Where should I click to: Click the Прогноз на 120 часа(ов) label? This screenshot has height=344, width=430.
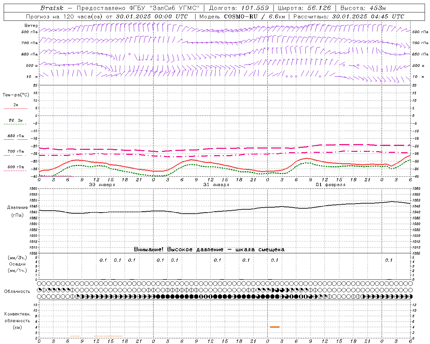pos(65,16)
